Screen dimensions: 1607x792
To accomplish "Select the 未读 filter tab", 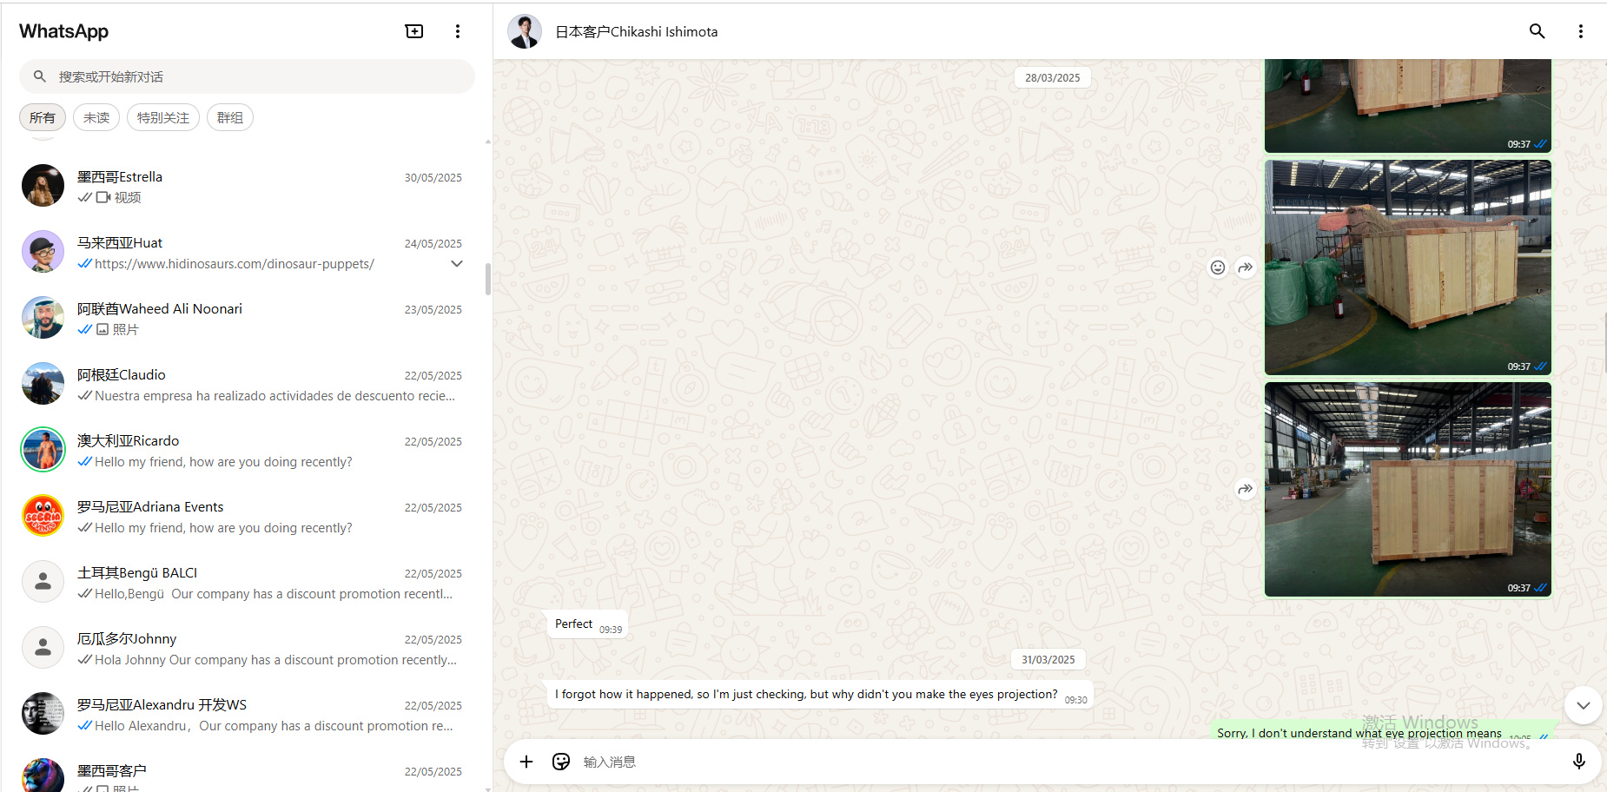I will click(x=96, y=117).
